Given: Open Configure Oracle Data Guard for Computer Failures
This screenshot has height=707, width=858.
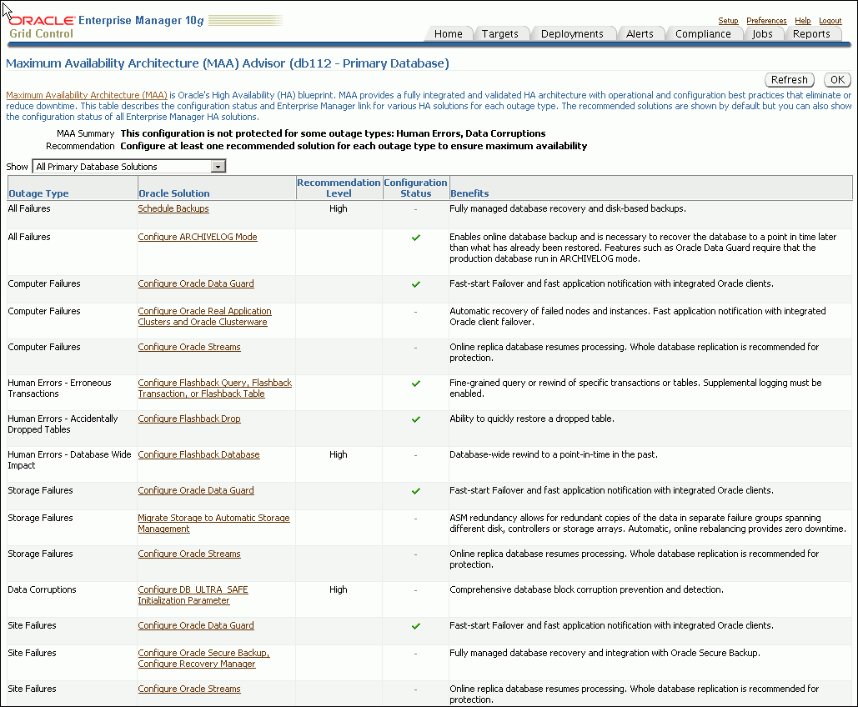Looking at the screenshot, I should coord(196,283).
